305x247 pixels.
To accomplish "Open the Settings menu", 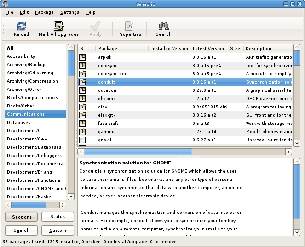I will pyautogui.click(x=69, y=12).
